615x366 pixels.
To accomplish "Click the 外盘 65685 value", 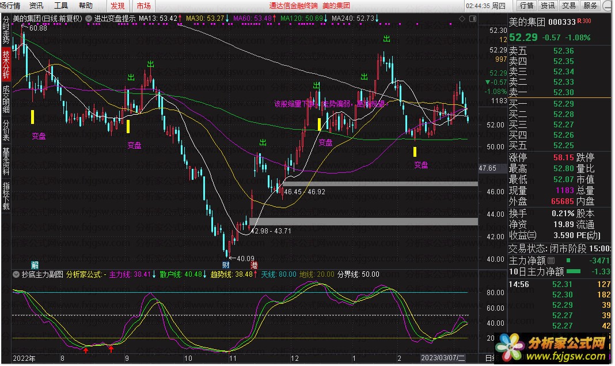I will click(562, 201).
